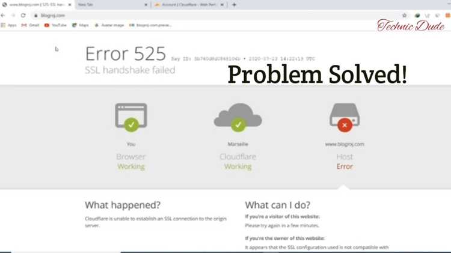Click the Cloudflare label
Viewport: 451px width, 253px height.
coord(238,157)
